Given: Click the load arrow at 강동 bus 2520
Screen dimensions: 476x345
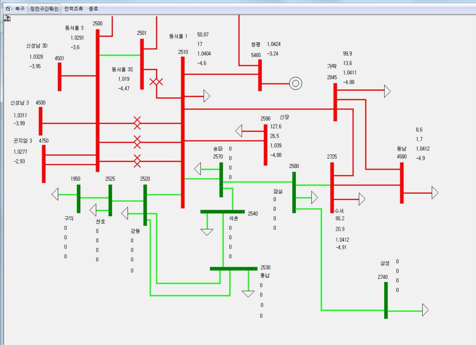Looking at the screenshot, I should [125, 213].
